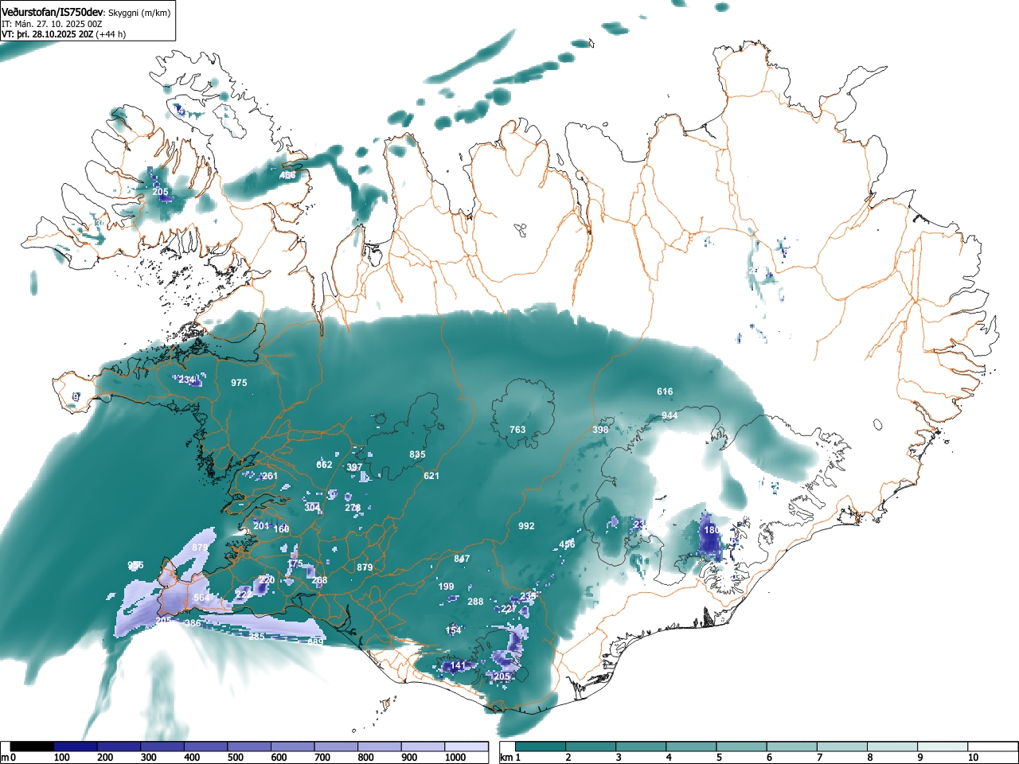
Task: Click the 'Skyggni (m/km)' parameter label
Action: coord(139,14)
